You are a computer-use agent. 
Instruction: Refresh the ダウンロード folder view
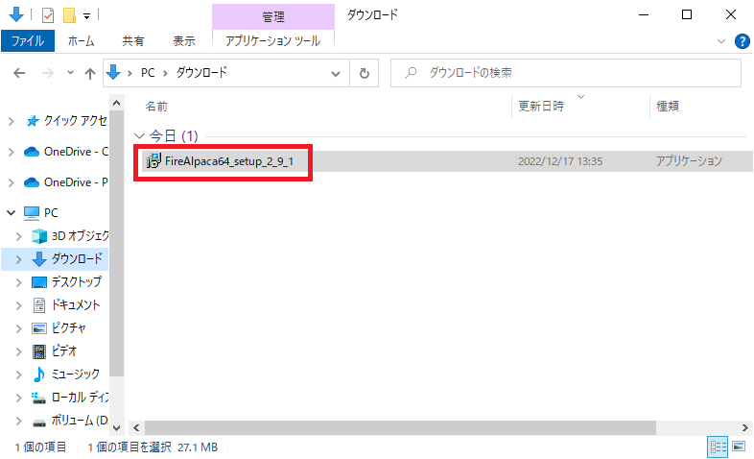[x=365, y=73]
